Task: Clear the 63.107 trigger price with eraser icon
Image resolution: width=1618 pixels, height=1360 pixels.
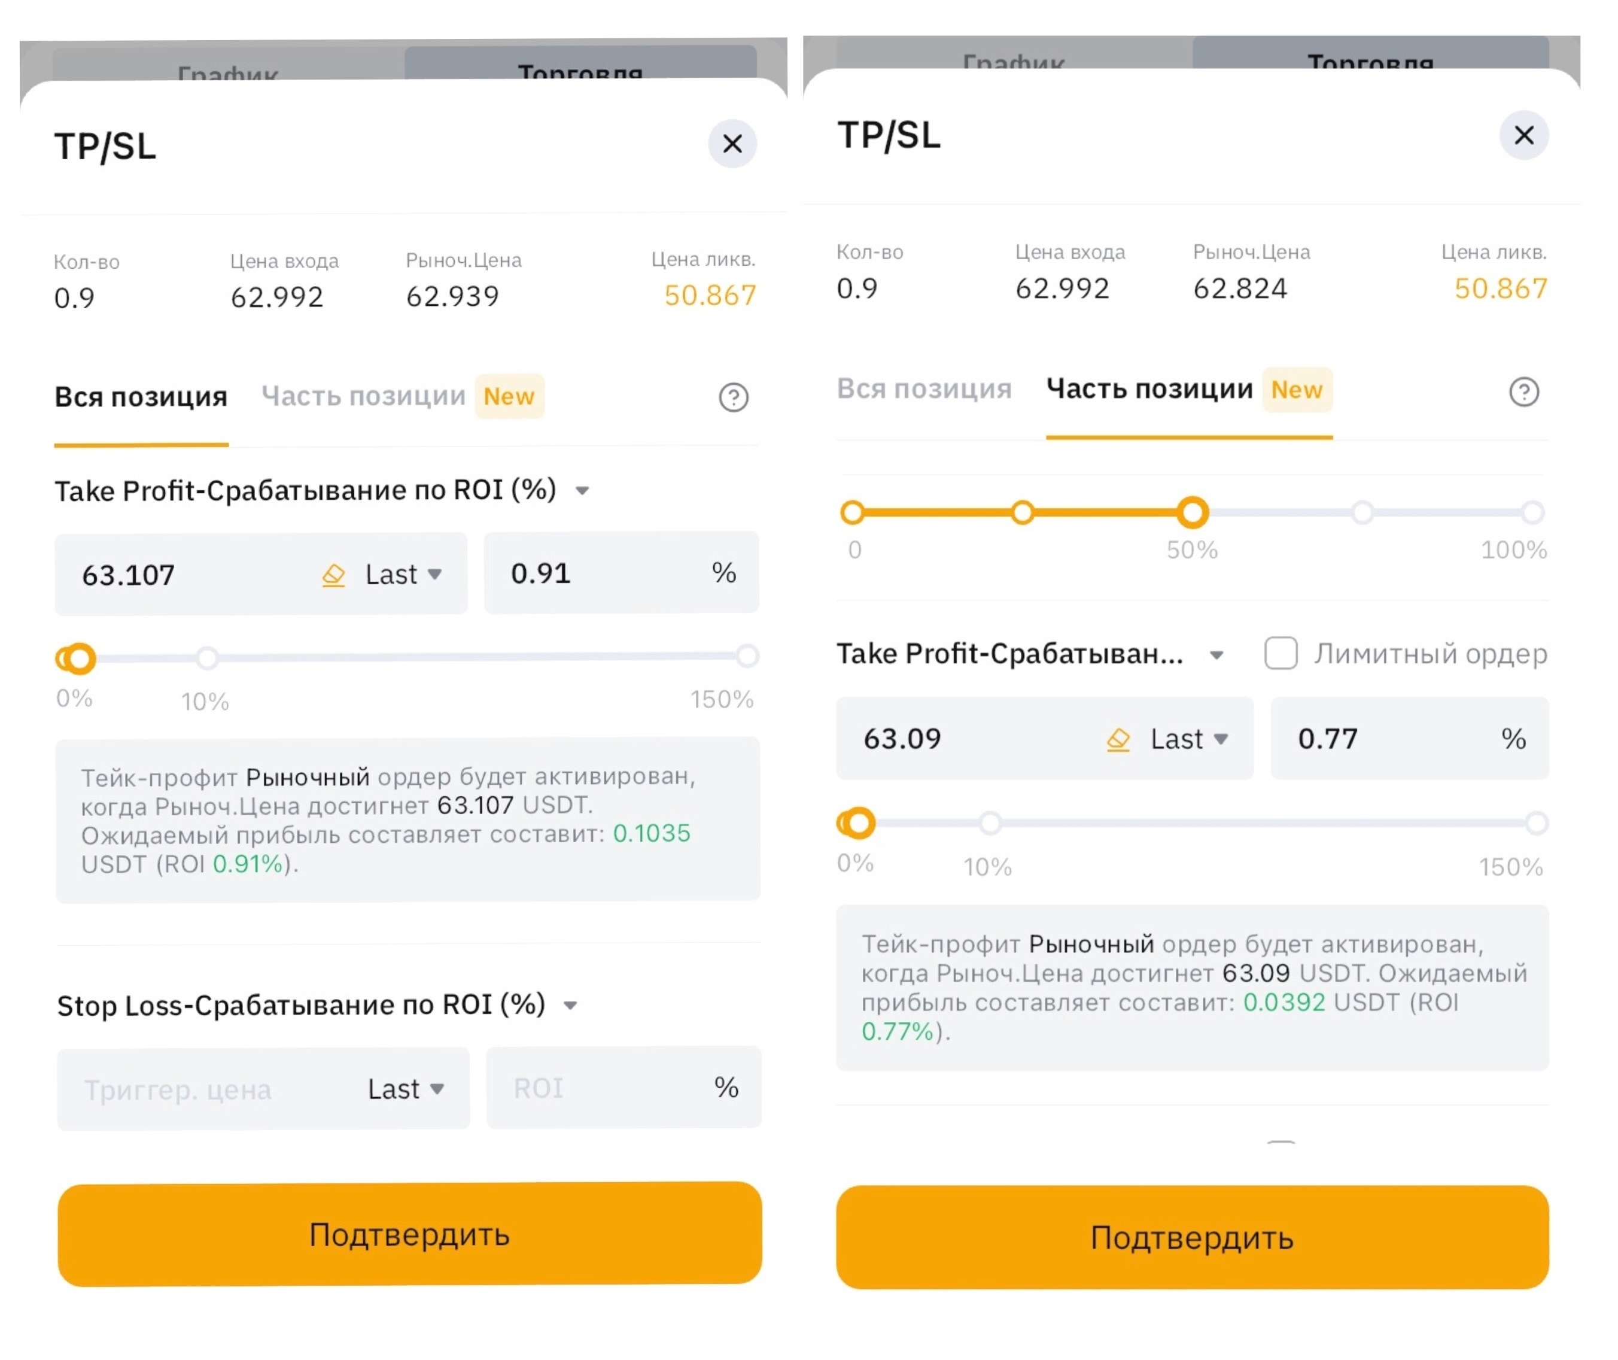Action: click(x=333, y=575)
